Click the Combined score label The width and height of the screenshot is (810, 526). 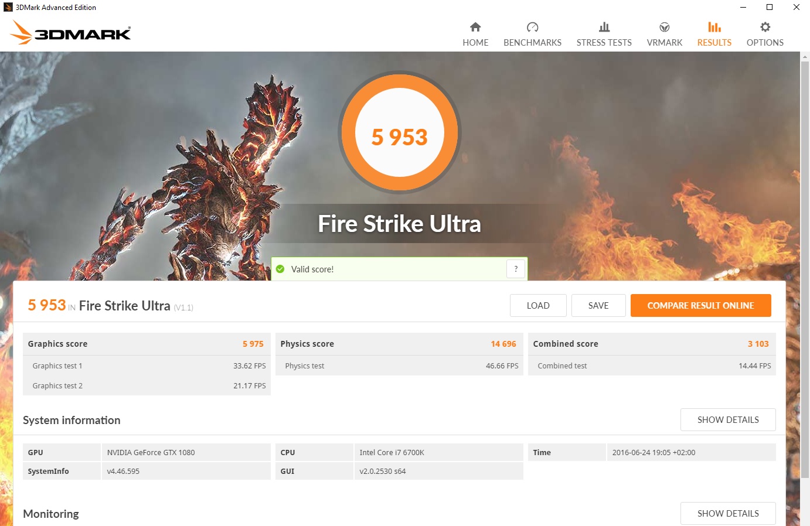566,344
